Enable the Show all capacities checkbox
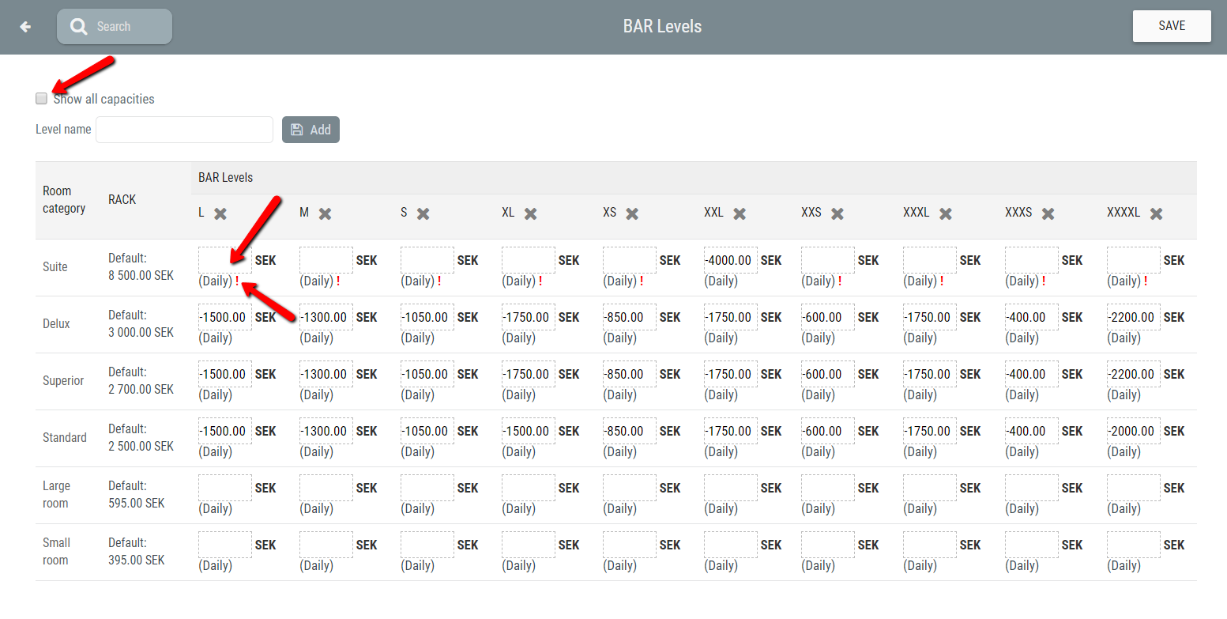This screenshot has width=1227, height=619. (41, 98)
